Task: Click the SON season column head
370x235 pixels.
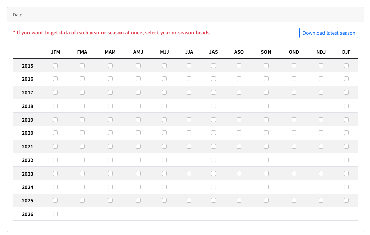Action: [266, 52]
